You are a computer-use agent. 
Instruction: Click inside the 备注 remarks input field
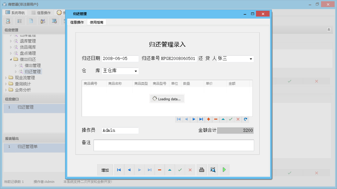coord(173,145)
